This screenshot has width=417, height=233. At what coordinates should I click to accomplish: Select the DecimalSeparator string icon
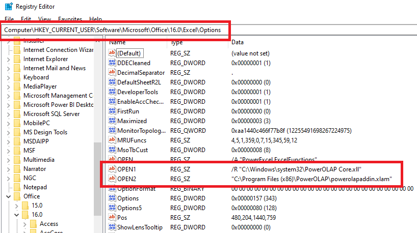112,72
